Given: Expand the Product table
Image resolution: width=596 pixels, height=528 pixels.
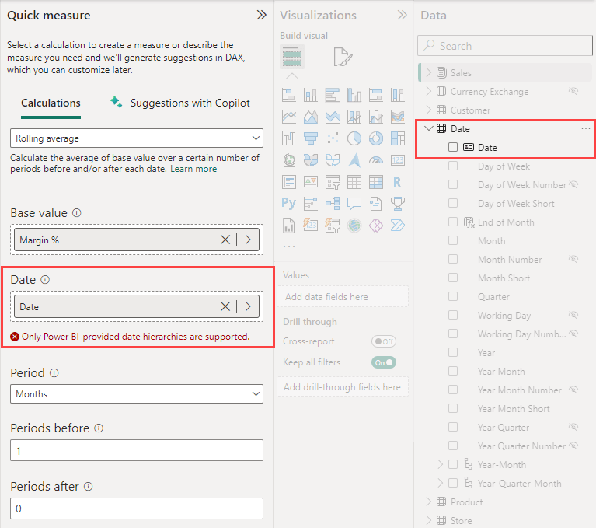Looking at the screenshot, I should click(x=429, y=502).
